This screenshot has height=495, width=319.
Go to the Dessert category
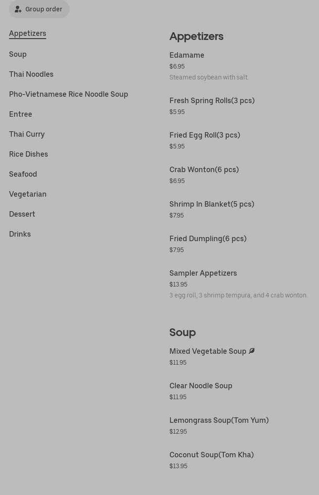(x=22, y=214)
